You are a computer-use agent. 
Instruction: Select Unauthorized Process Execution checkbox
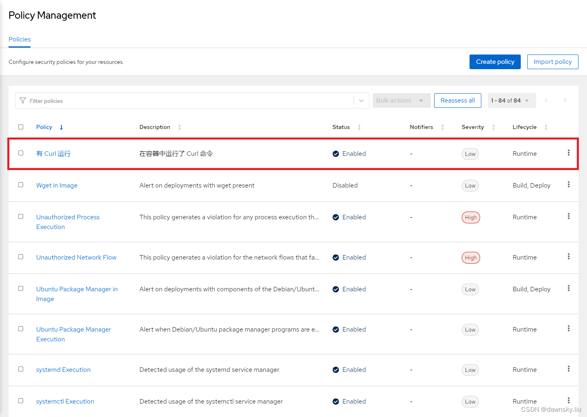pyautogui.click(x=21, y=216)
